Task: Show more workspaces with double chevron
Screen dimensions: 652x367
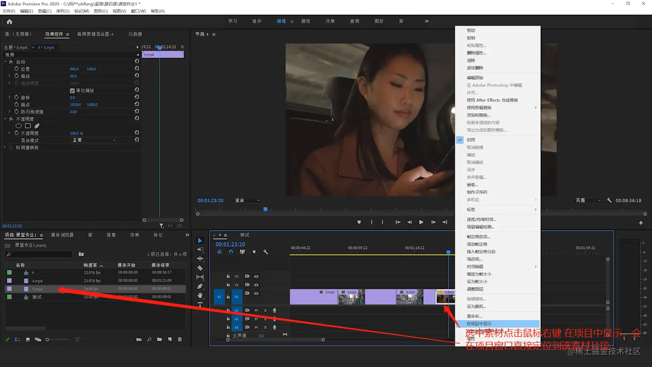Action: [427, 21]
